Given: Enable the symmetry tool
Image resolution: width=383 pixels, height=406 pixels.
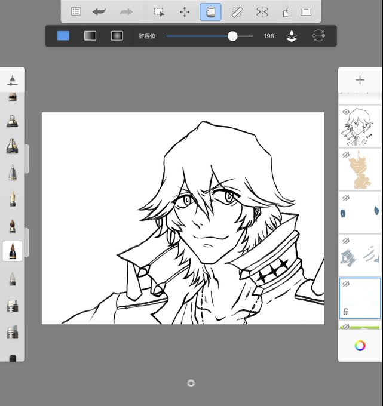Looking at the screenshot, I should tap(262, 12).
